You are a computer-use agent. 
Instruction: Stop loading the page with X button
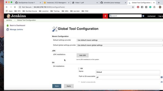[x=15, y=7]
